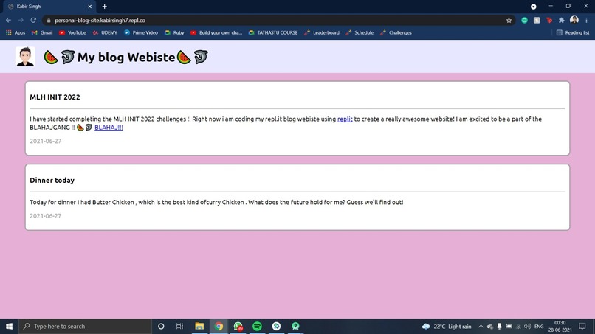This screenshot has height=334, width=595.
Task: Open the Chrome three-dot menu
Action: [587, 21]
